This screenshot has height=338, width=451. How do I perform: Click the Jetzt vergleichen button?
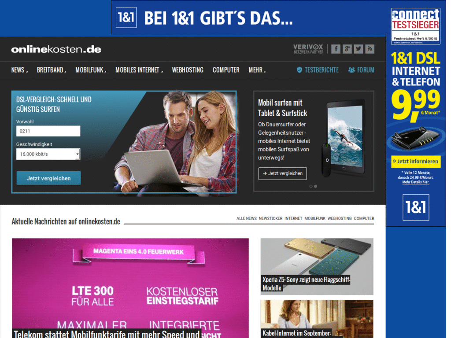(x=48, y=178)
